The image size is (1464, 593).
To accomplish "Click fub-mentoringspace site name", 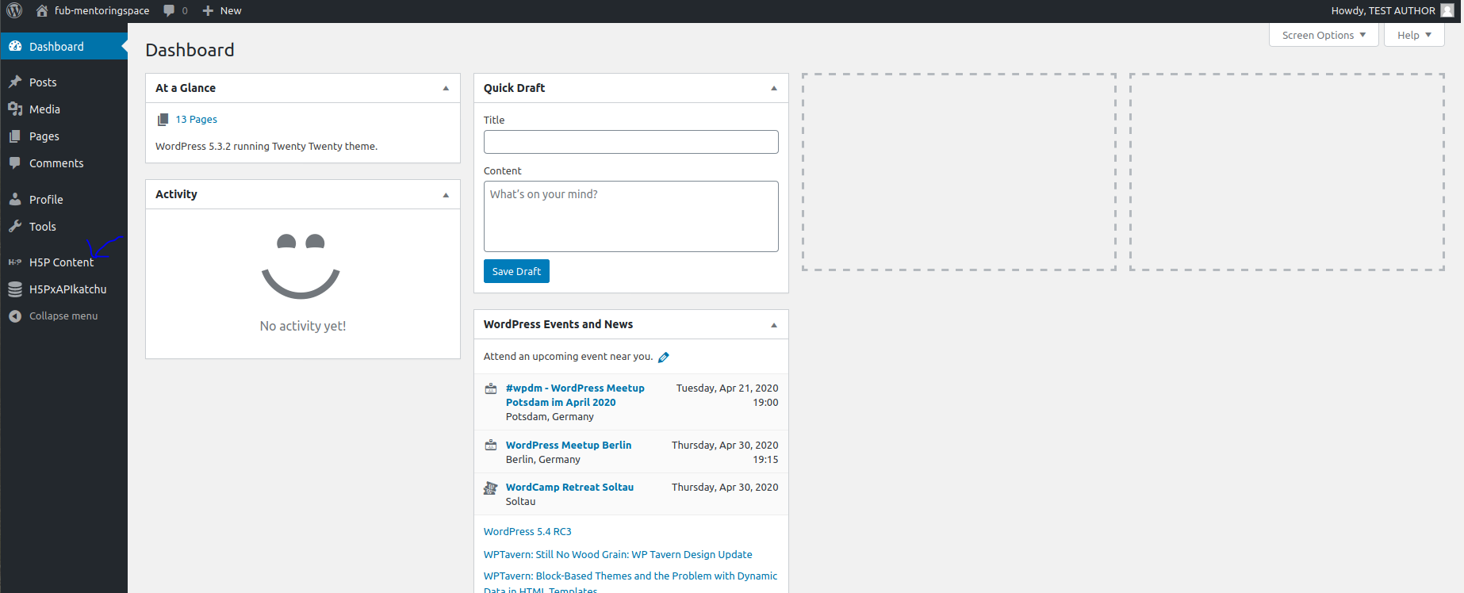I will pyautogui.click(x=102, y=10).
